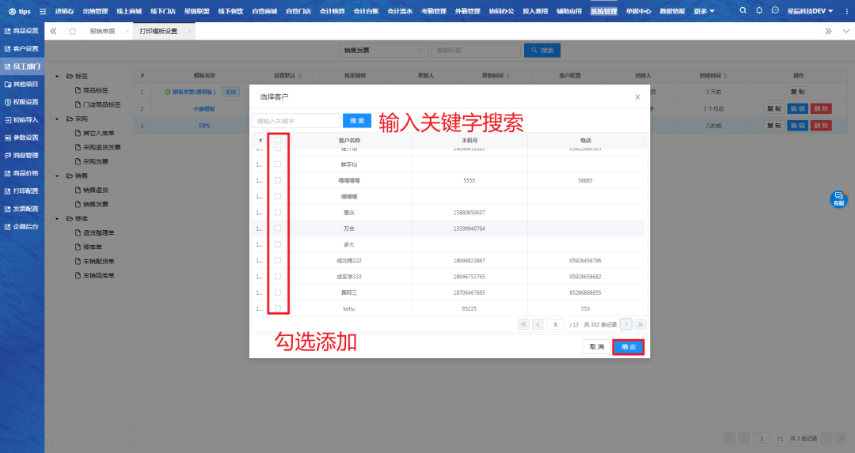Click the 取消 cancel button
855x453 pixels.
(x=595, y=347)
